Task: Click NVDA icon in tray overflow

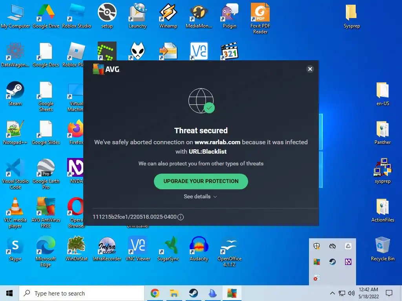Action: coord(348,262)
